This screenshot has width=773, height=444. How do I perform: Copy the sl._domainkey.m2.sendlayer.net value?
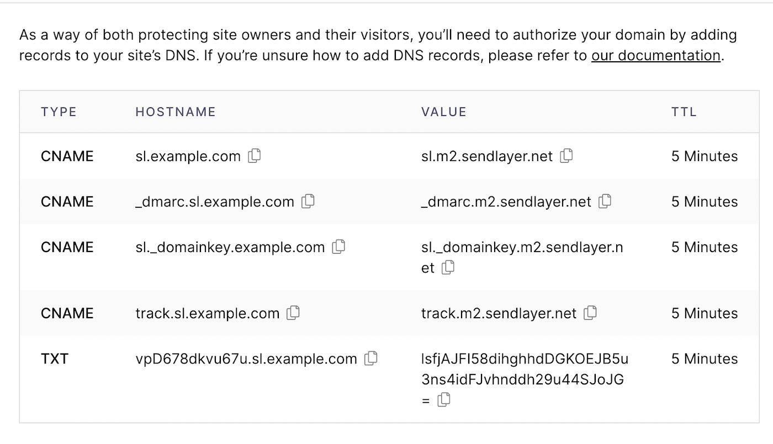click(448, 268)
